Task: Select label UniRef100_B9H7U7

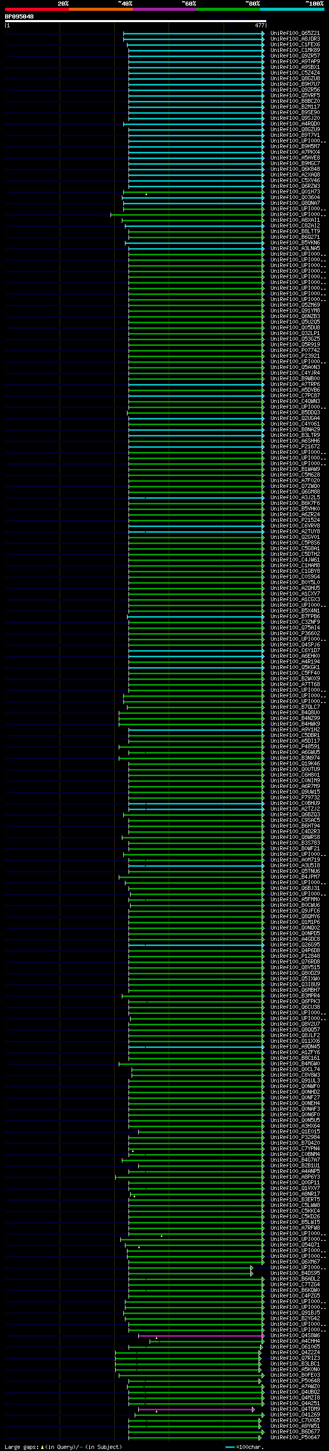Action: click(295, 84)
